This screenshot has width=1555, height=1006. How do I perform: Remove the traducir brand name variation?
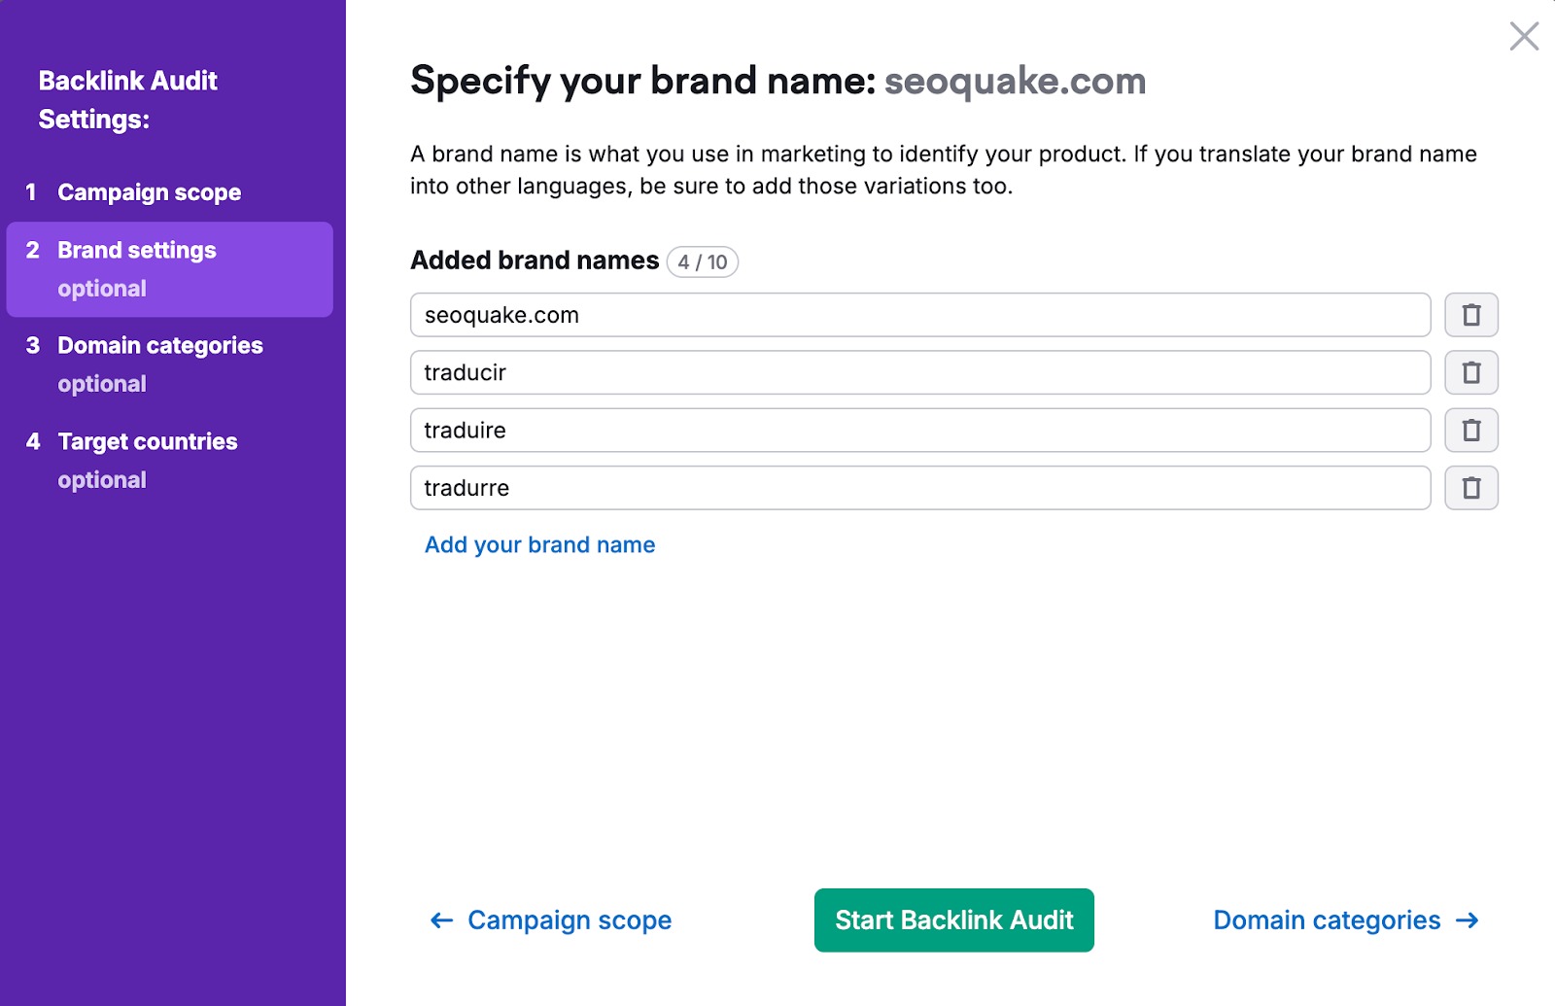click(1470, 372)
